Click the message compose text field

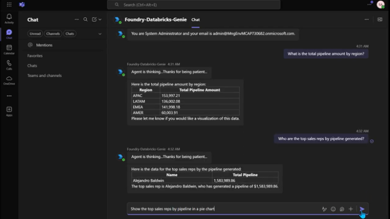click(224, 209)
